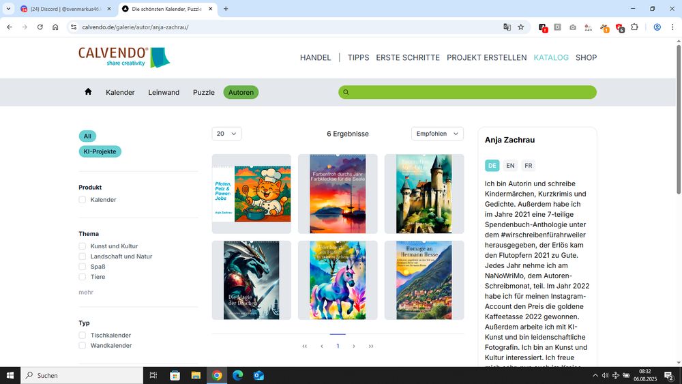The width and height of the screenshot is (682, 384).
Task: Switch author bio to FR
Action: [x=528, y=165]
